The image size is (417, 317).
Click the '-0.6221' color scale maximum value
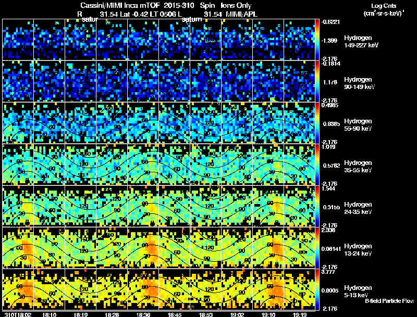(x=330, y=22)
